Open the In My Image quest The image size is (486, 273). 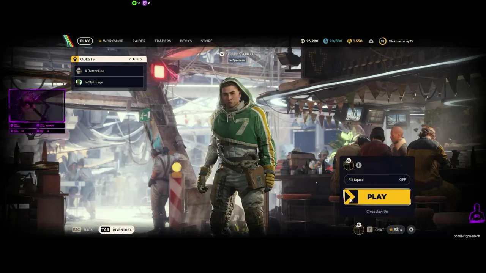[x=109, y=82]
